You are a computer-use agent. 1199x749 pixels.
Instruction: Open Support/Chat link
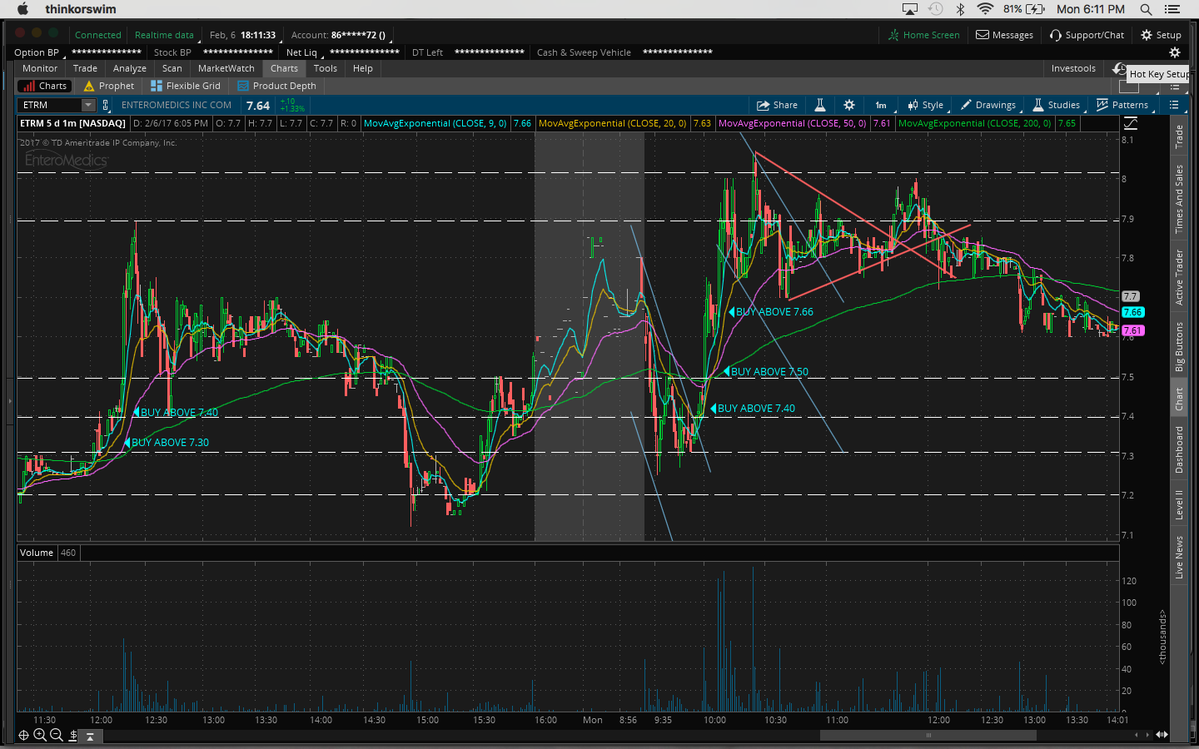pos(1087,35)
